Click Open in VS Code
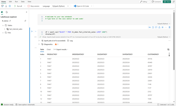Image resolution: width=176 pixels, height=106 pixels. (x=81, y=6)
